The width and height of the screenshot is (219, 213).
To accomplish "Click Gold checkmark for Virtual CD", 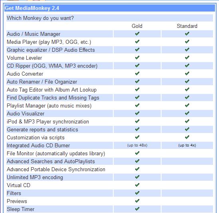I will pyautogui.click(x=137, y=185).
